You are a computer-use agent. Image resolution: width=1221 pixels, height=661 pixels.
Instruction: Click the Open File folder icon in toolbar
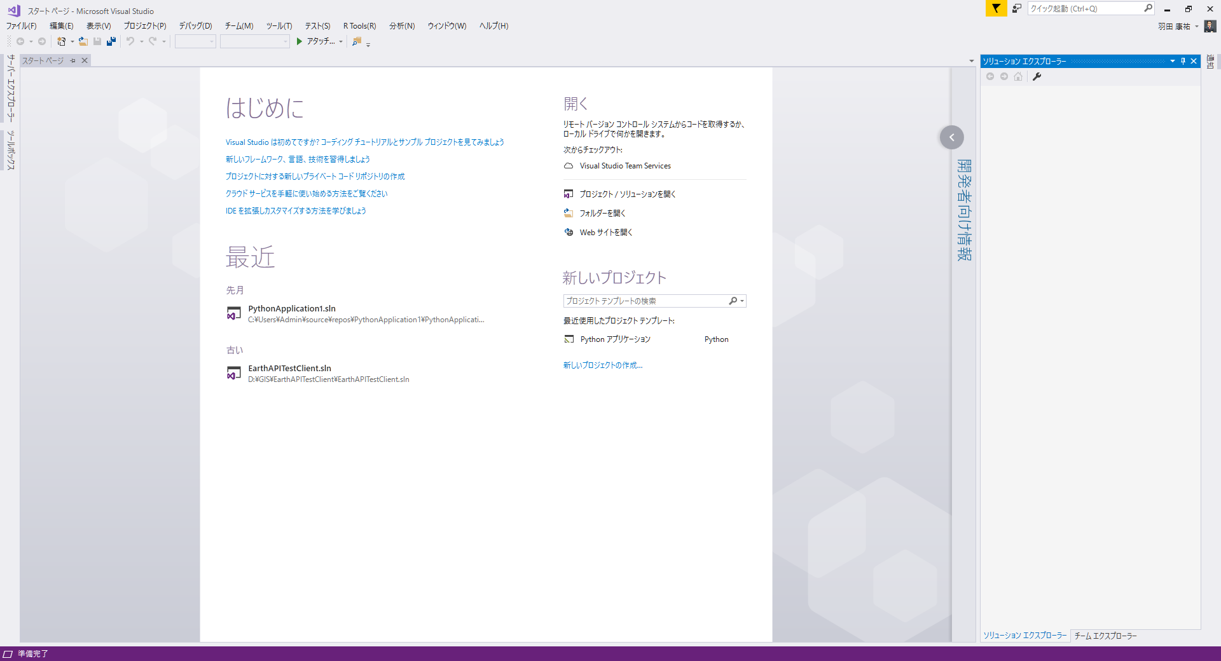83,41
